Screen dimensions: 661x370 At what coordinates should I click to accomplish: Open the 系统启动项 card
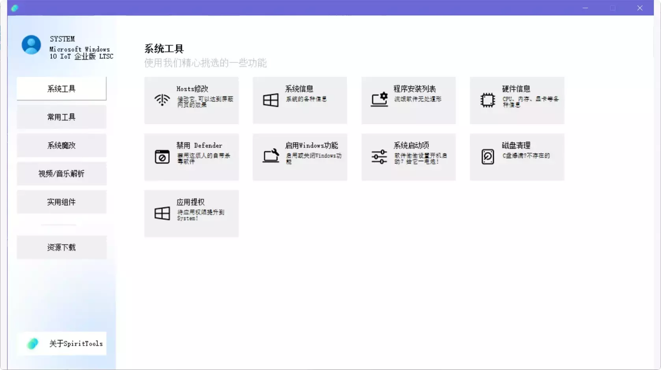[x=408, y=156]
